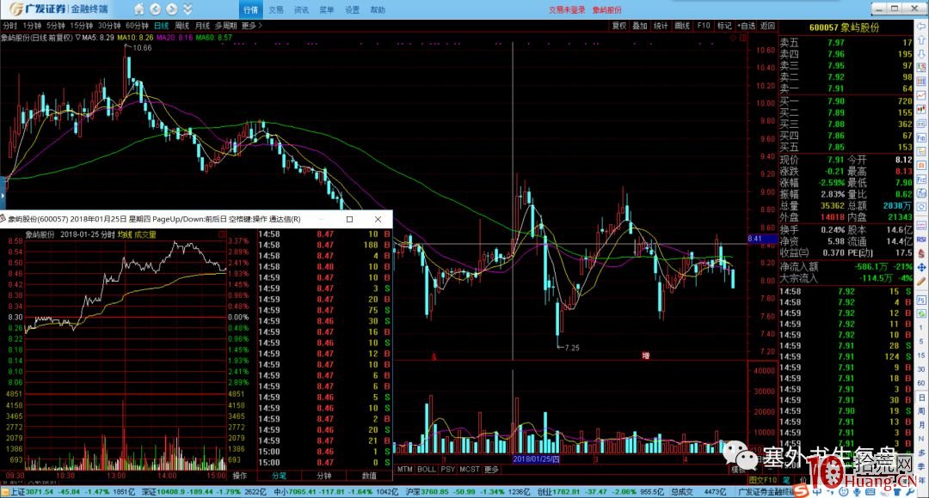929x498 pixels.
Task: Click the 标记 mark button
Action: pyautogui.click(x=724, y=26)
